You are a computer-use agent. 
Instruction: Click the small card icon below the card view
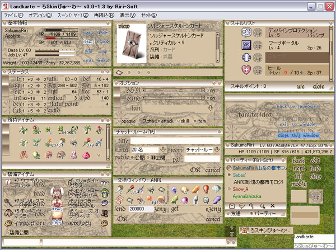coord(119,73)
